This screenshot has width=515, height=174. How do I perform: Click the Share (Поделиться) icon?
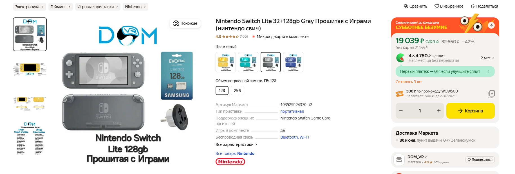click(x=473, y=6)
